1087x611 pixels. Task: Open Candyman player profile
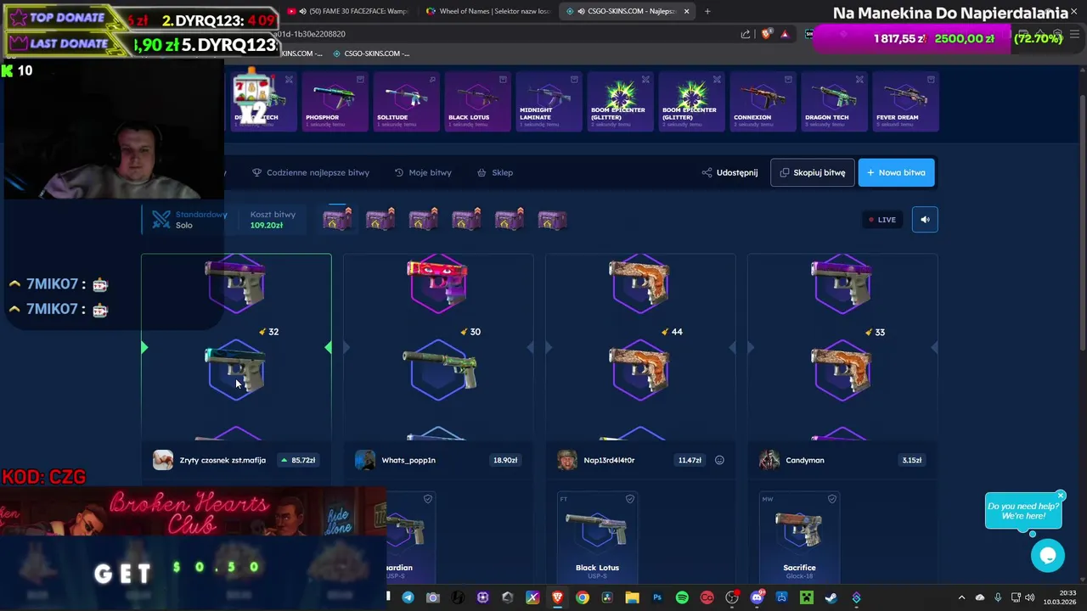click(x=805, y=460)
